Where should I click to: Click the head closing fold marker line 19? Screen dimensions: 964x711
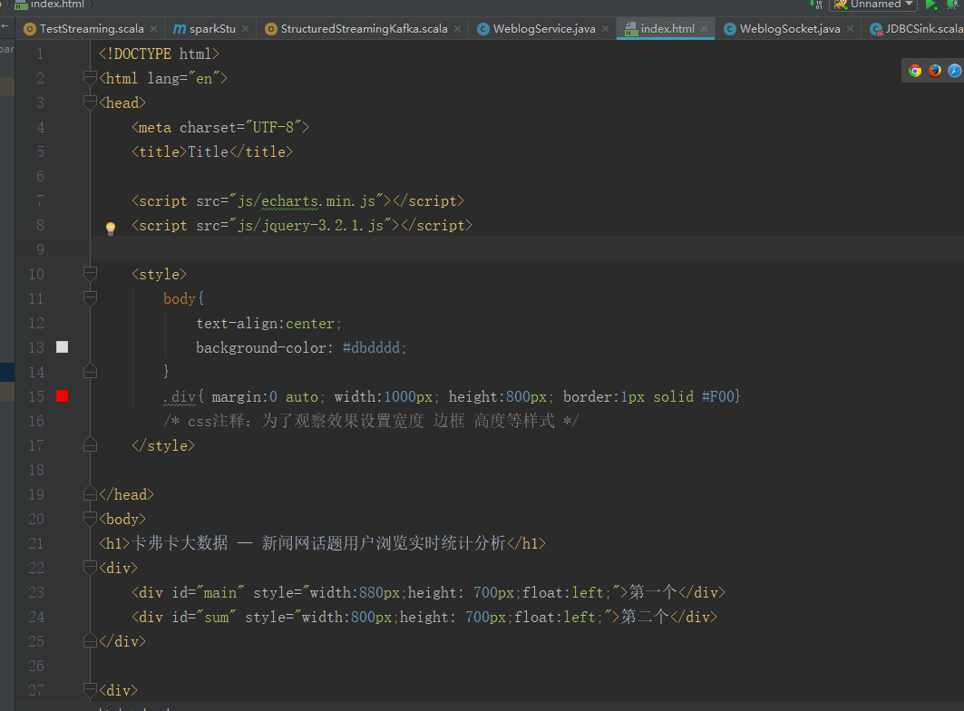click(90, 493)
